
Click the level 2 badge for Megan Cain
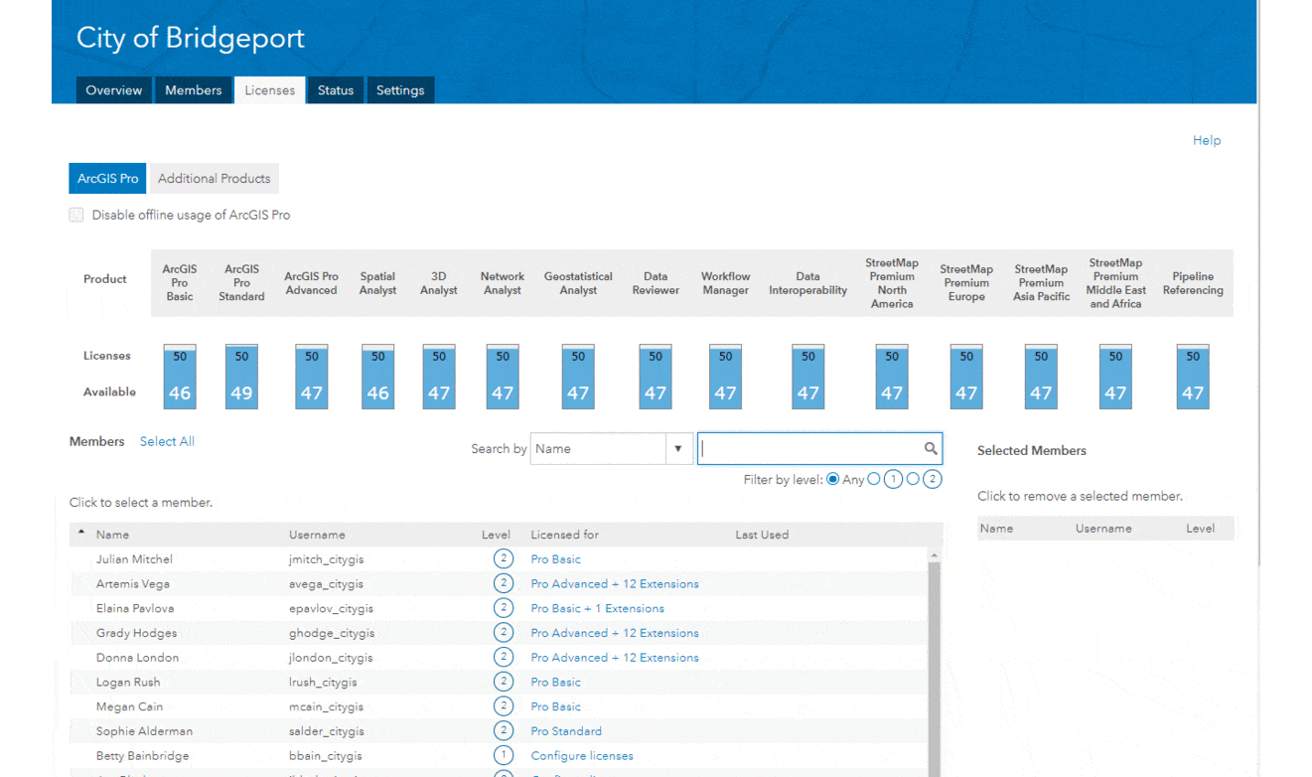tap(503, 706)
